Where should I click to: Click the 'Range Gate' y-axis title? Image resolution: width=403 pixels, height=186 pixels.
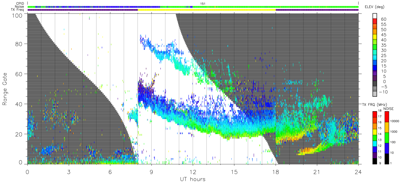tap(5, 89)
